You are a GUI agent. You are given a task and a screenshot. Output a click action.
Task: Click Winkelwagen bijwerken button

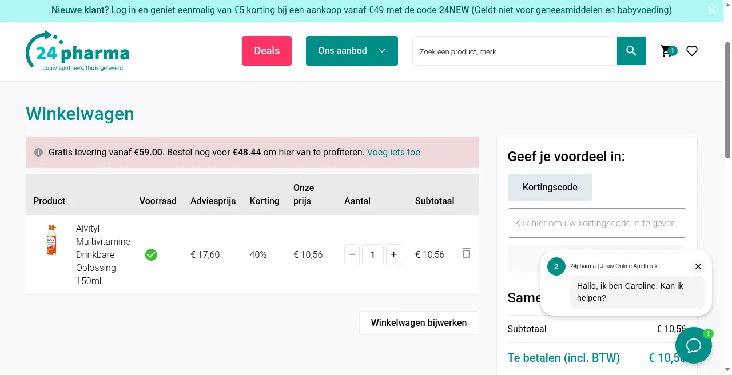419,323
